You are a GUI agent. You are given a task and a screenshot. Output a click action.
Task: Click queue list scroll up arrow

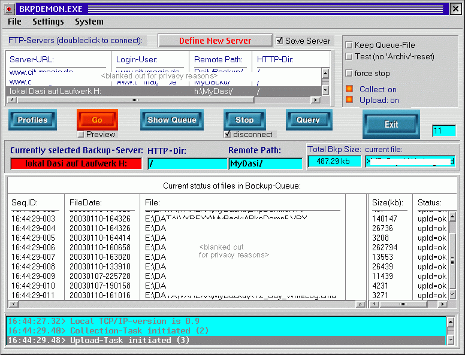[x=452, y=216]
